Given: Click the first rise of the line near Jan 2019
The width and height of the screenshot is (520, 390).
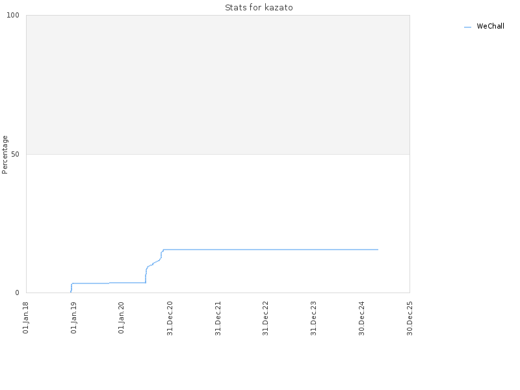Looking at the screenshot, I should [71, 288].
